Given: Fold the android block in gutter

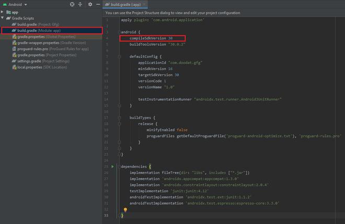Looking at the screenshot, I should (119, 32).
